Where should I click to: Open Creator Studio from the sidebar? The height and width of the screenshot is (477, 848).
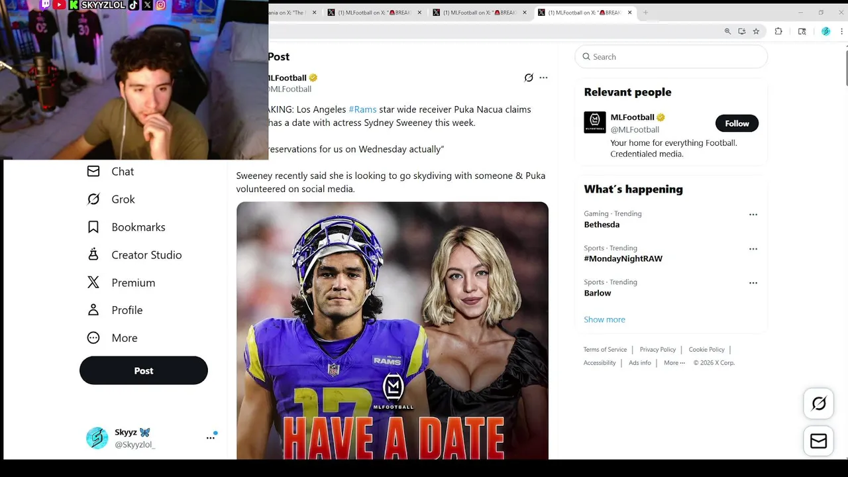click(134, 255)
